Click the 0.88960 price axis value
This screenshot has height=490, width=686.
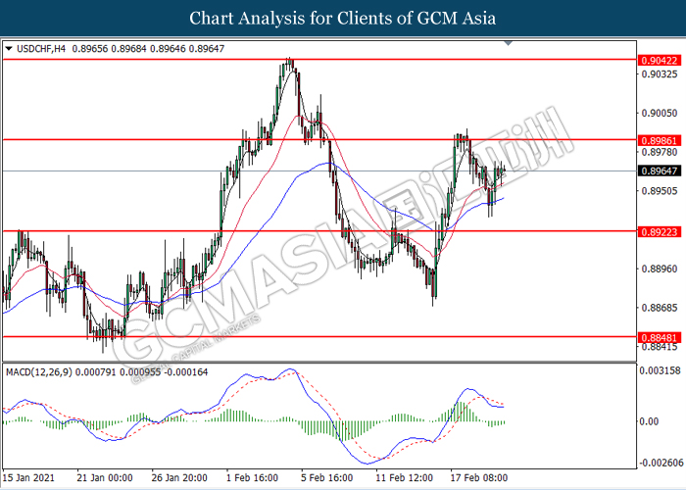coord(660,269)
